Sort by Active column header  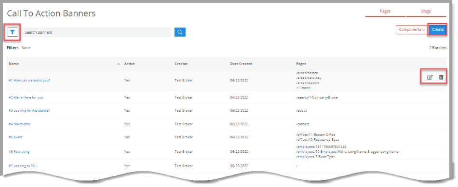coord(129,64)
